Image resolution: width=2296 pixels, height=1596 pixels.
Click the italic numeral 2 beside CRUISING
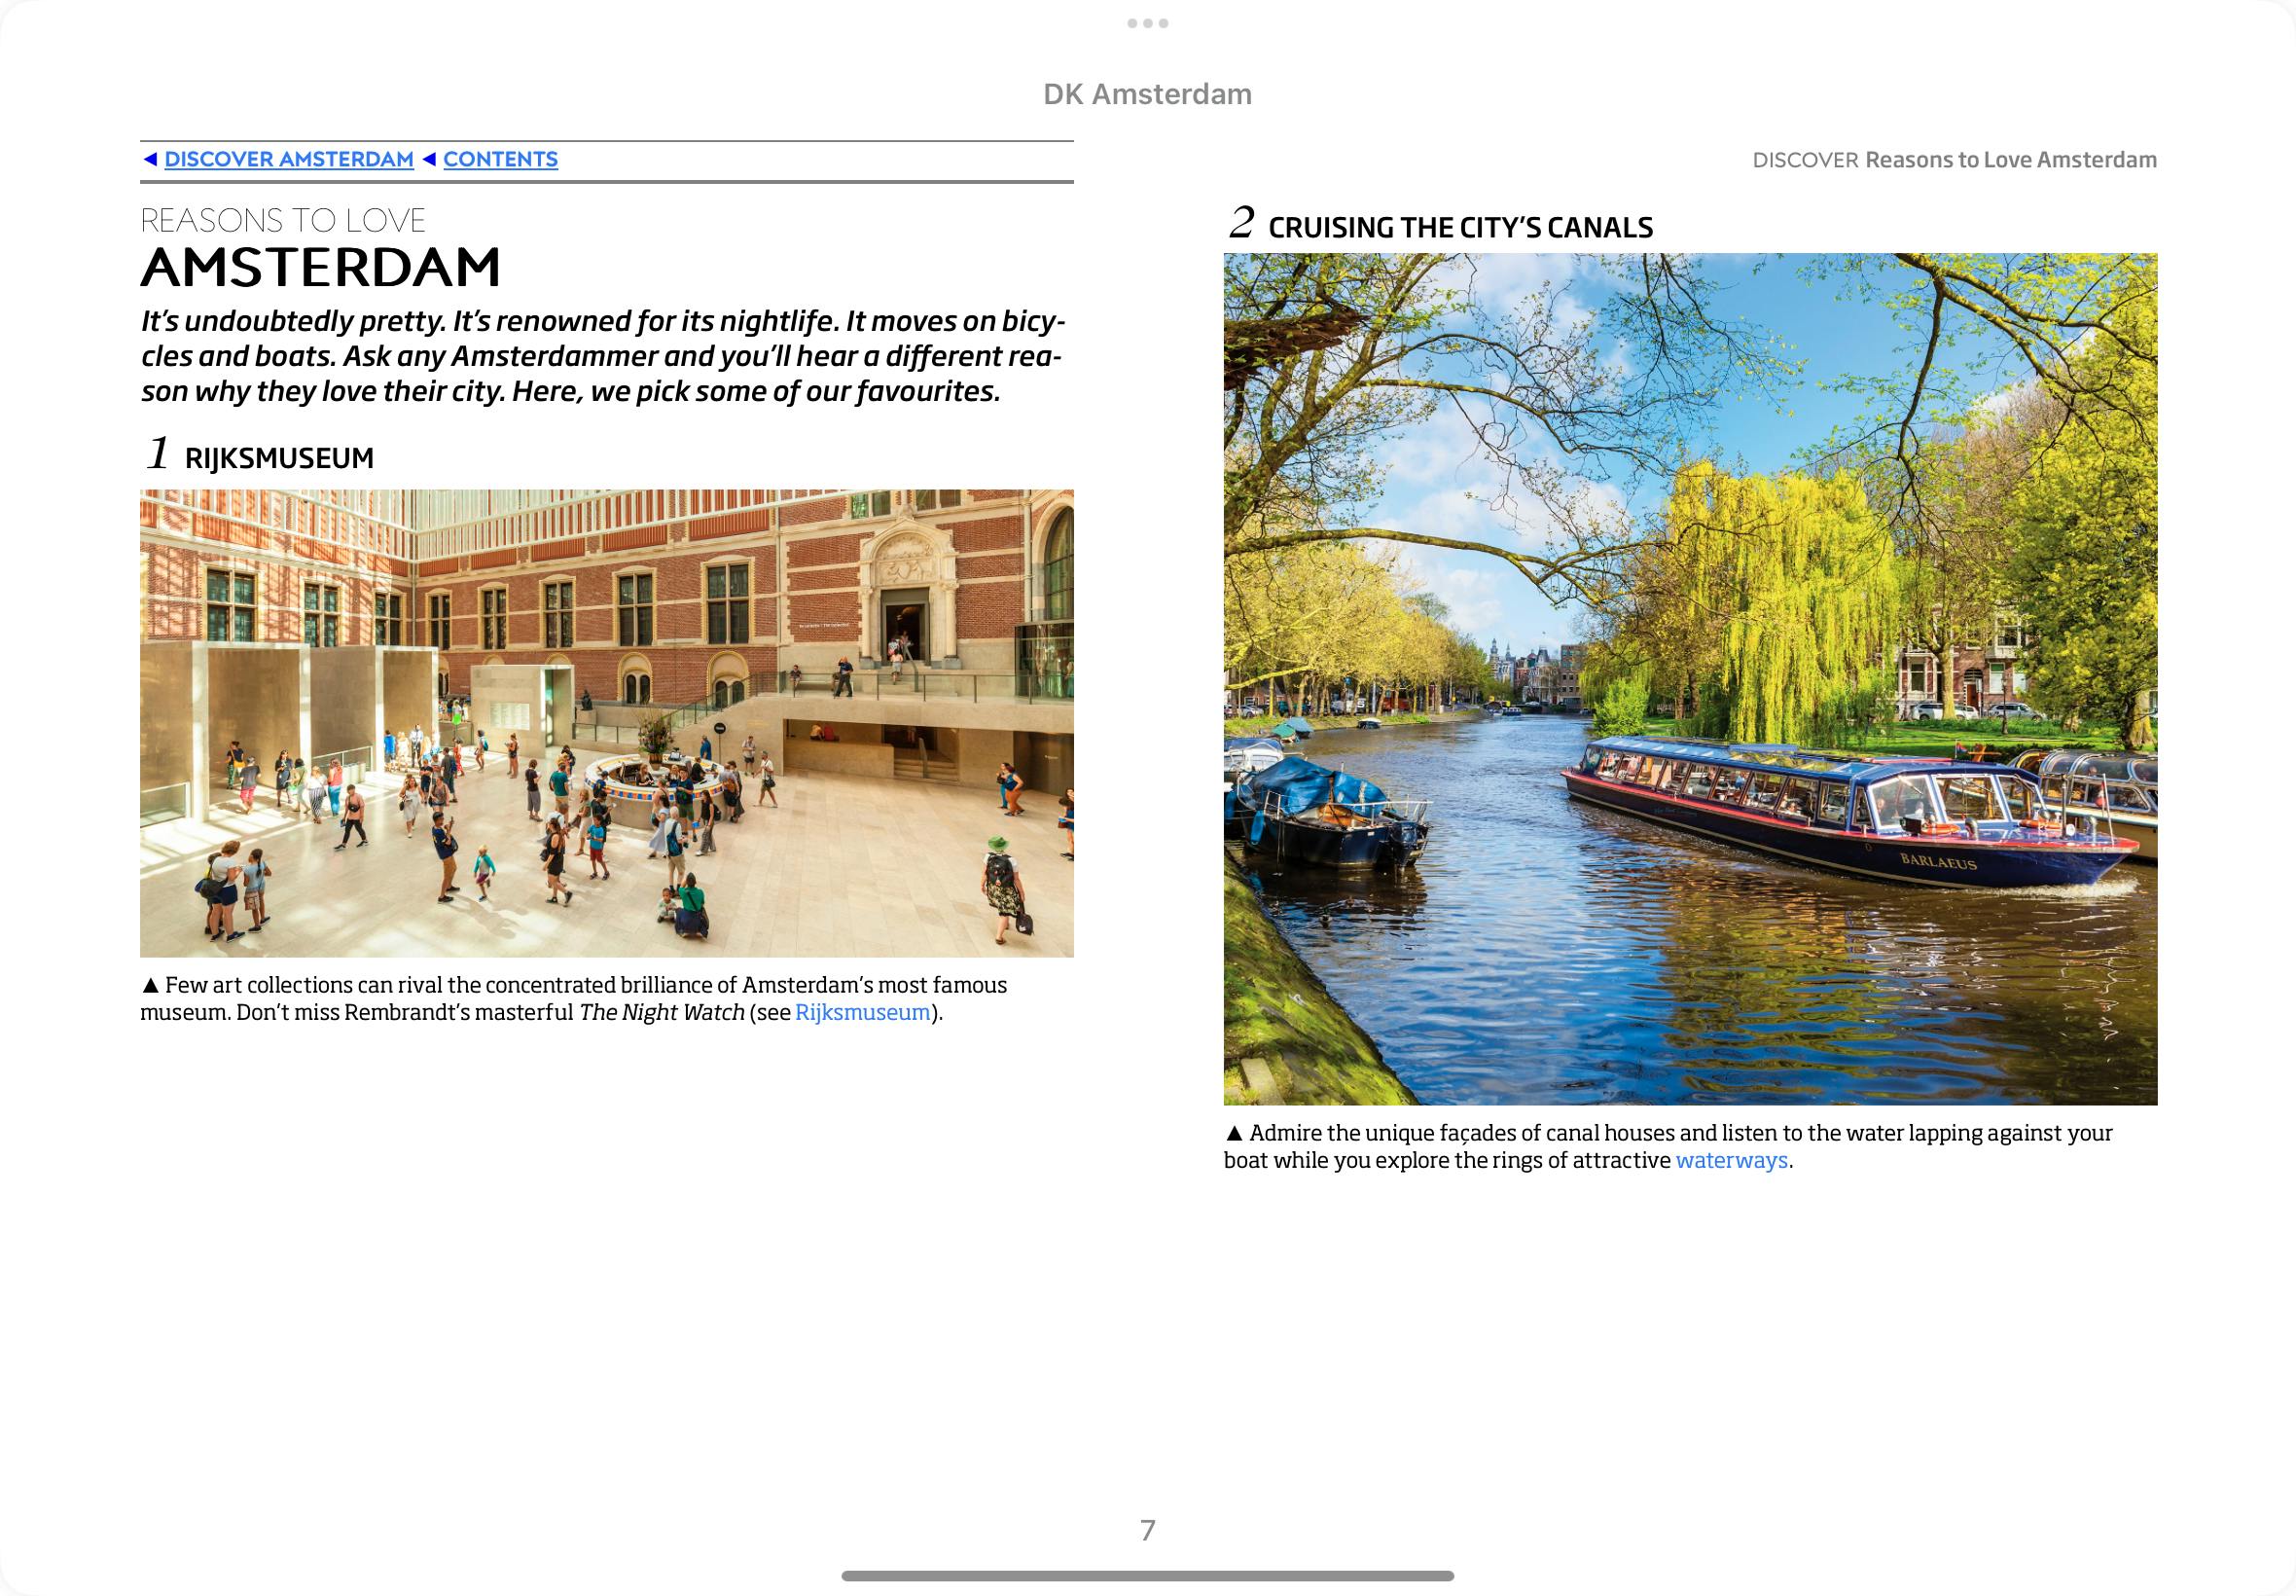point(1240,222)
